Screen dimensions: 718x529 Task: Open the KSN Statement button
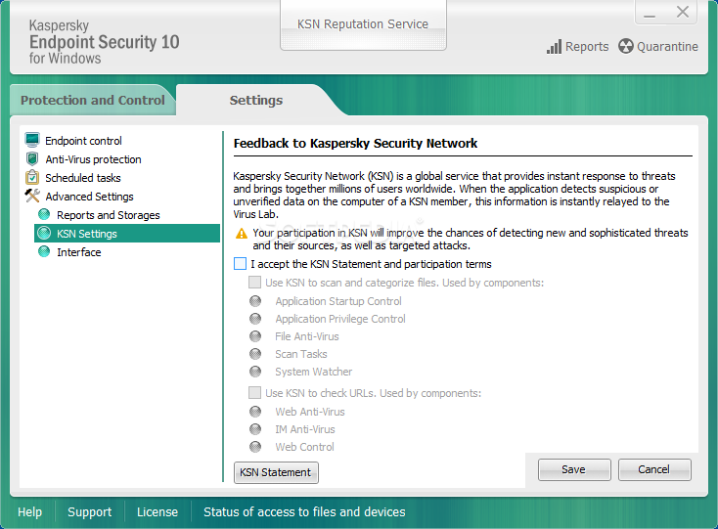click(276, 472)
